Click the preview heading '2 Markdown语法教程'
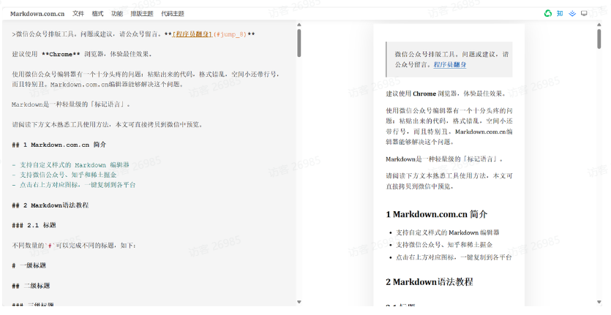The height and width of the screenshot is (315, 611). pos(430,282)
